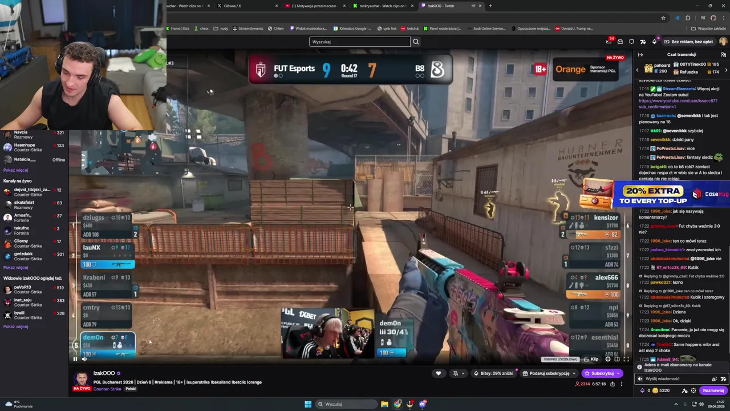Mute the stream volume speaker icon
This screenshot has height=411, width=730.
pos(84,359)
